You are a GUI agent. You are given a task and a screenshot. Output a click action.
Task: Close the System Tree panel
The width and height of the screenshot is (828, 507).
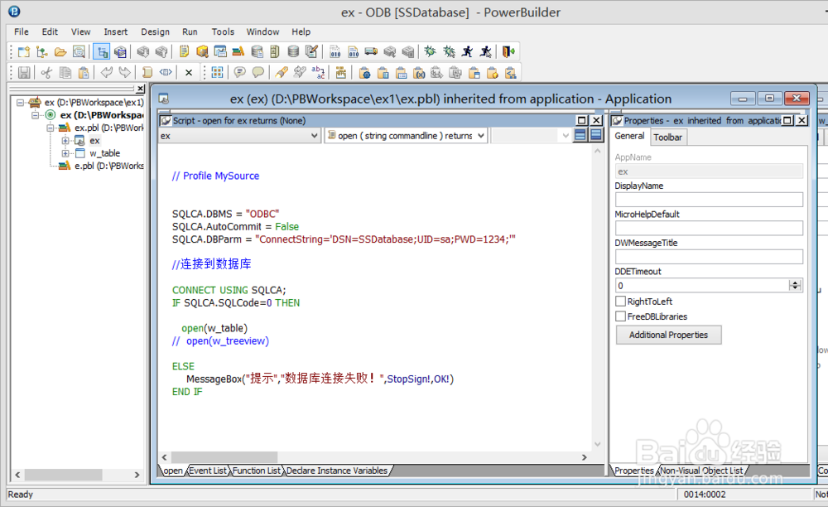(140, 89)
